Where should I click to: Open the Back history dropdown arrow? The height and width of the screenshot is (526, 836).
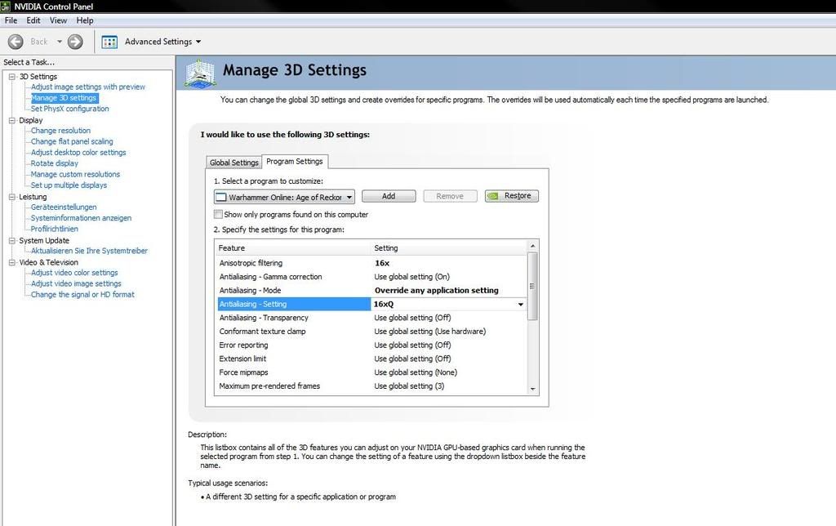coord(59,42)
